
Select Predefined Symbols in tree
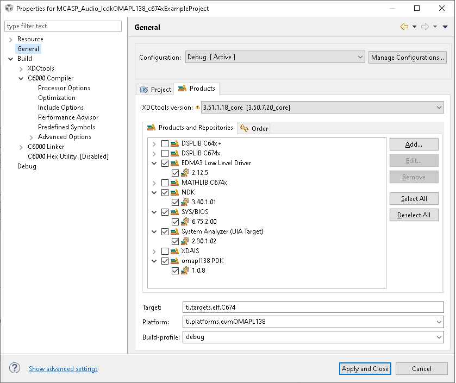point(67,127)
